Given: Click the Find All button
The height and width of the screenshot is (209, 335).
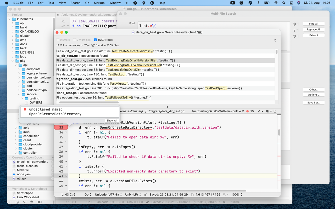Looking at the screenshot, I should pyautogui.click(x=314, y=24).
